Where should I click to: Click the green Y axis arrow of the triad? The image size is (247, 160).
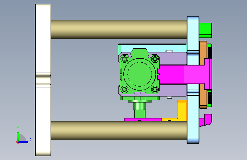tap(18, 136)
